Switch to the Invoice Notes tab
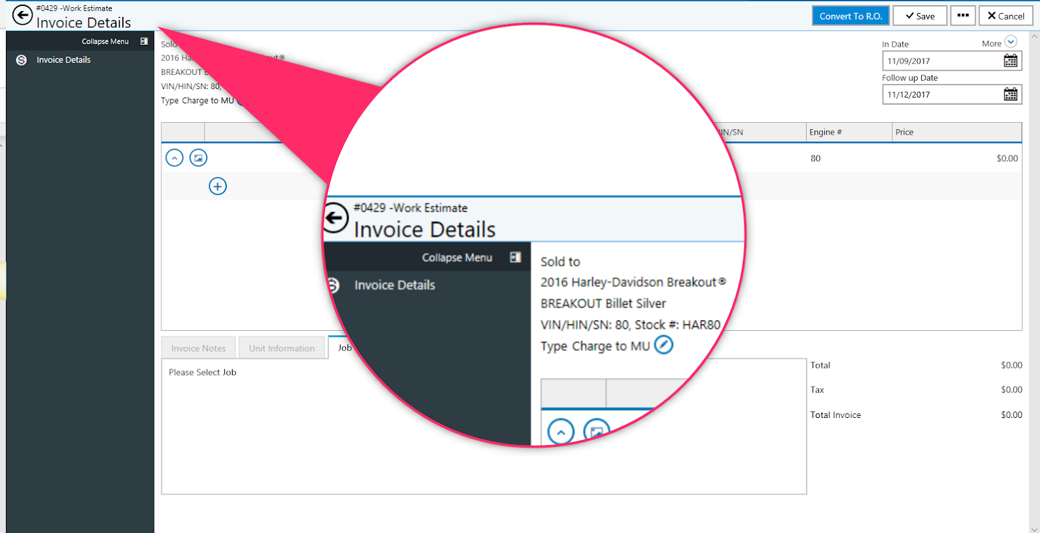The width and height of the screenshot is (1040, 533). tap(198, 348)
